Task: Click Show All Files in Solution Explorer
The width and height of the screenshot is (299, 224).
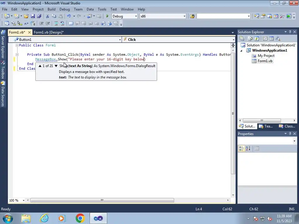Action: pyautogui.click(x=250, y=39)
